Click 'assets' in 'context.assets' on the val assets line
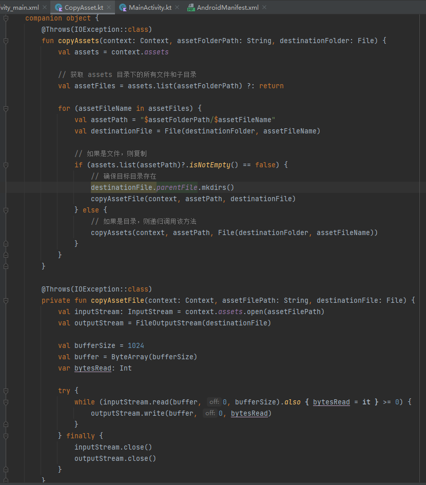426x485 pixels. point(156,52)
